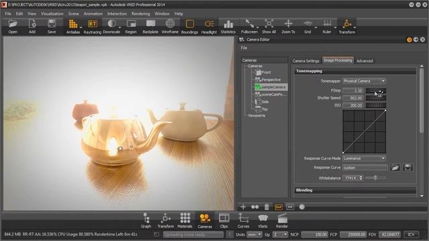Select the Viewpoints tree node
Image resolution: width=429 pixels, height=241 pixels.
coord(256,116)
